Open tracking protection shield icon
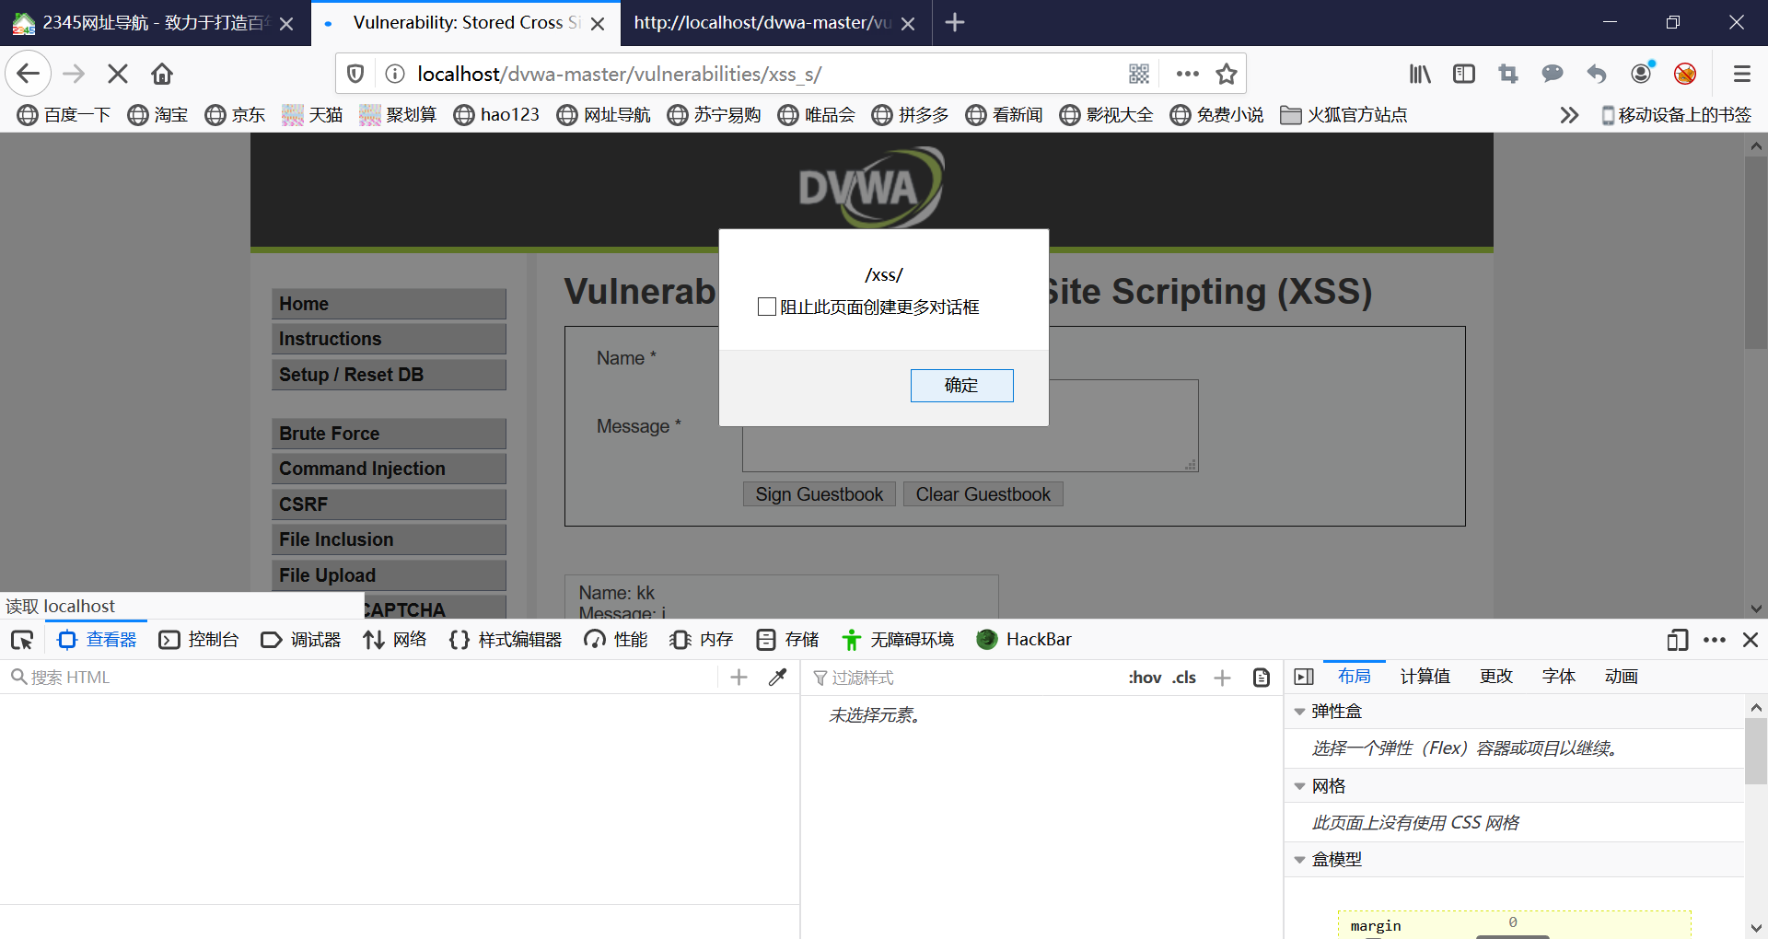Screen dimensions: 1768x939 355,74
